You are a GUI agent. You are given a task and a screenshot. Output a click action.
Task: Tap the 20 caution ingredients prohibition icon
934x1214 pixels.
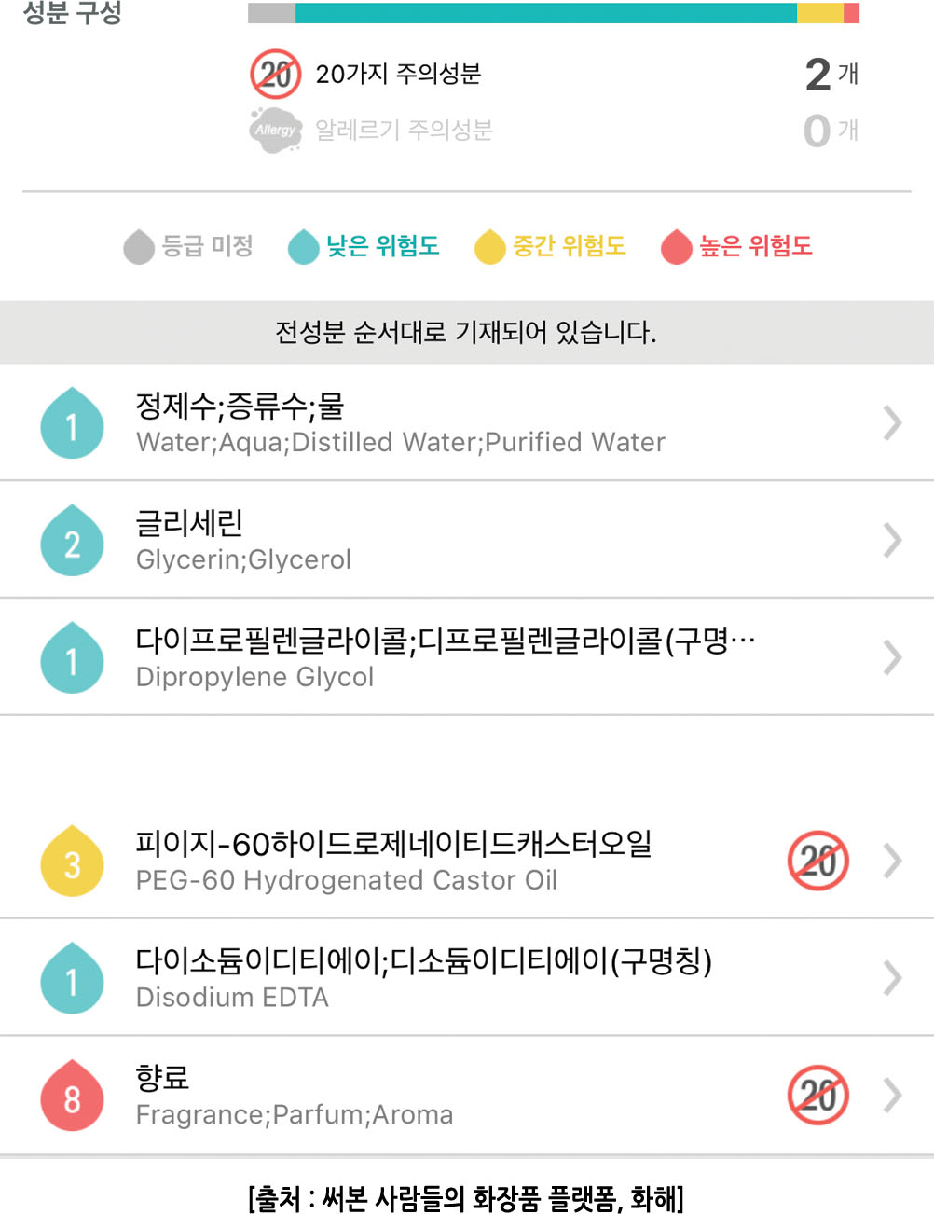[275, 74]
